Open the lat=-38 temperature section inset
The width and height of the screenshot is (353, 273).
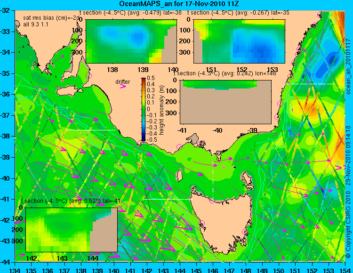[x=131, y=41]
